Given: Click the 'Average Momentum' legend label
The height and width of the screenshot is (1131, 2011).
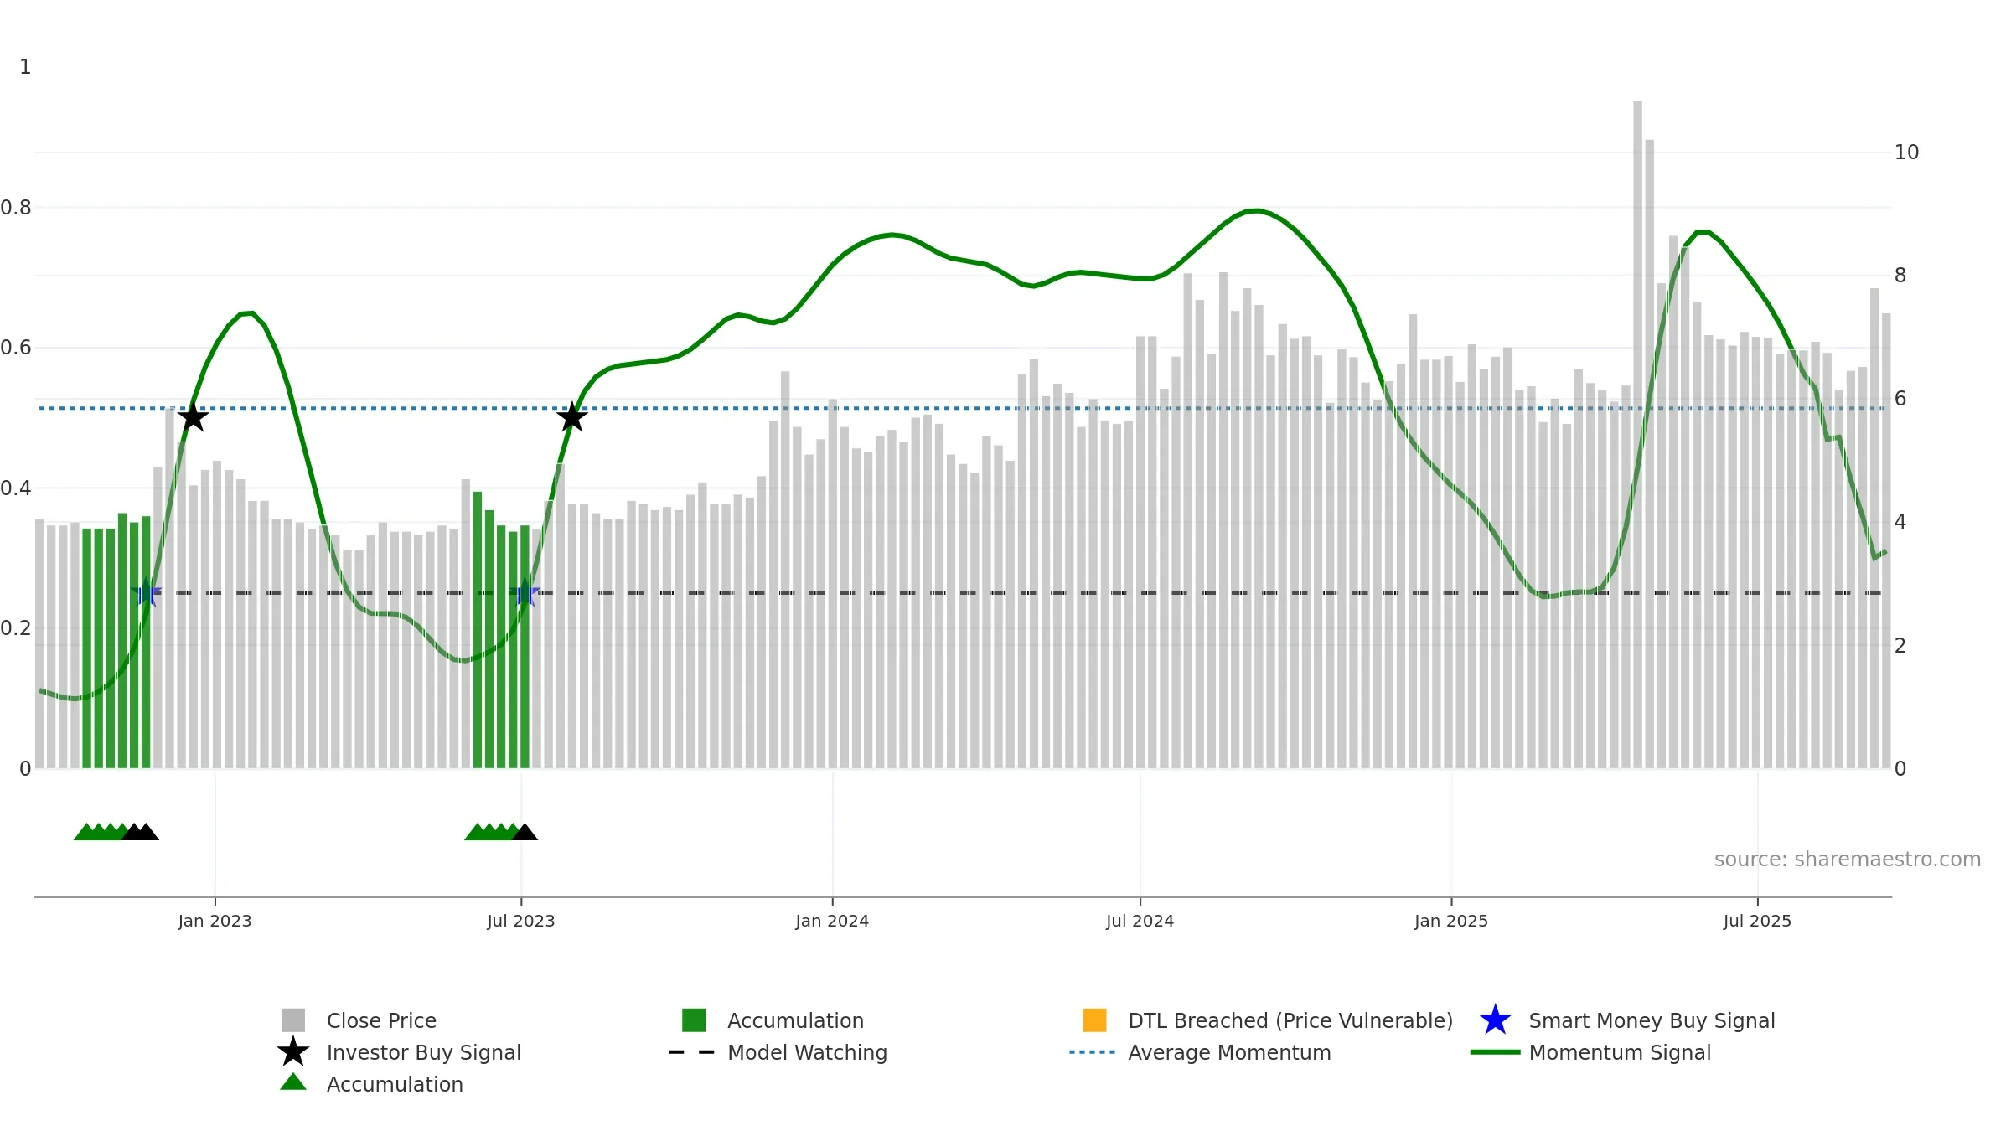Looking at the screenshot, I should pos(1229,1052).
